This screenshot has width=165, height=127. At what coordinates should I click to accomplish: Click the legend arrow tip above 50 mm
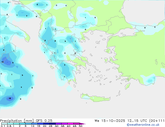82,124
